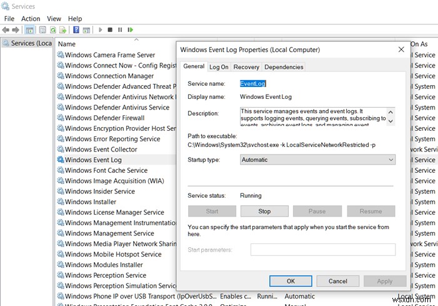Toggle the Show/Hide Console Tree icon
Image resolution: width=438 pixels, height=306 pixels.
pos(29,29)
